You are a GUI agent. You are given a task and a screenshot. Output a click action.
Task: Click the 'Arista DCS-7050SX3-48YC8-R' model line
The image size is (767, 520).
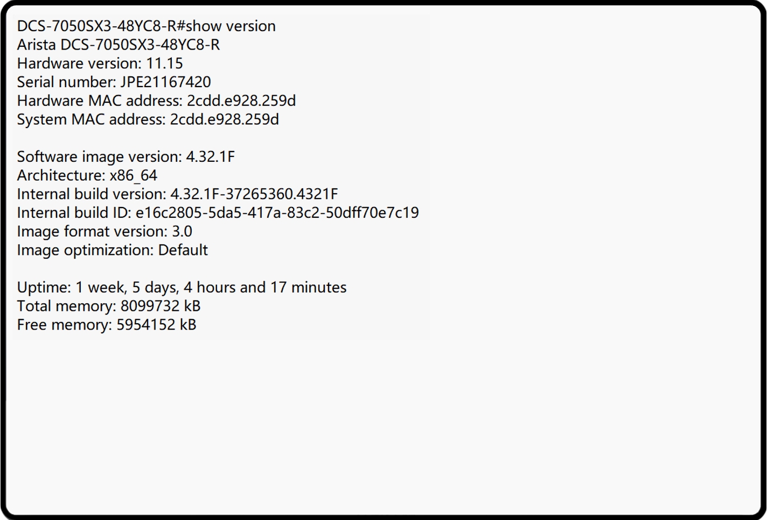[x=118, y=45]
